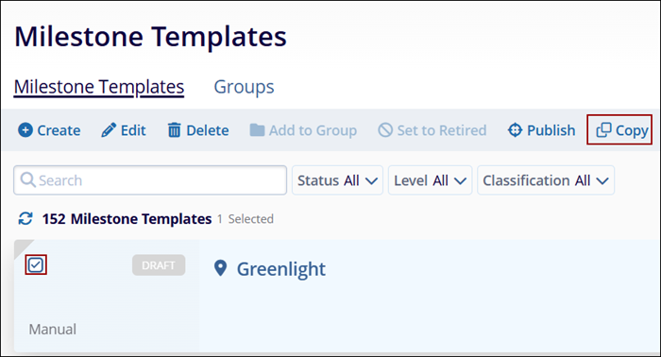
Task: Click the Publish crosshair icon
Action: (x=515, y=130)
